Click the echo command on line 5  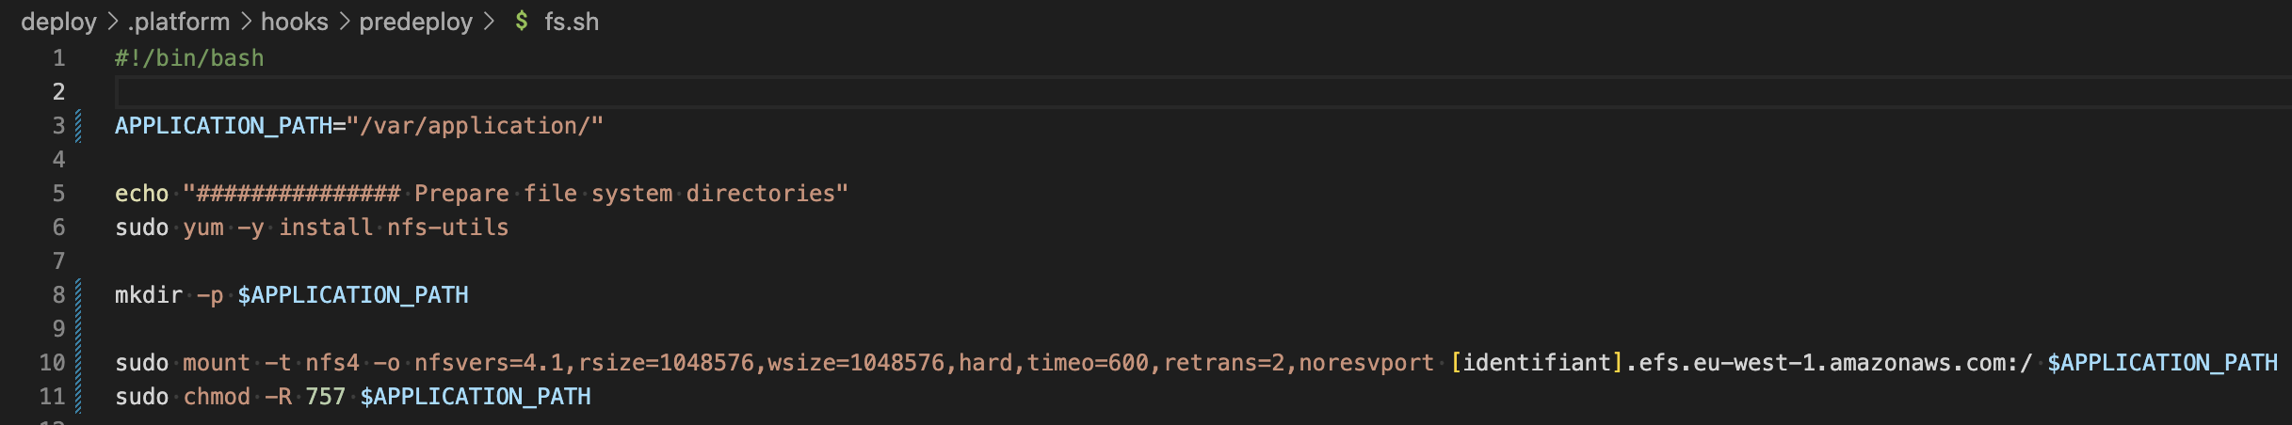(x=141, y=194)
